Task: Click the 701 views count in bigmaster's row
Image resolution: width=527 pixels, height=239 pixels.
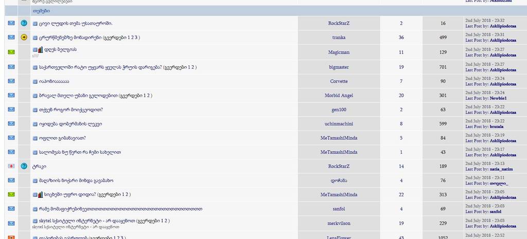Action: pos(443,67)
